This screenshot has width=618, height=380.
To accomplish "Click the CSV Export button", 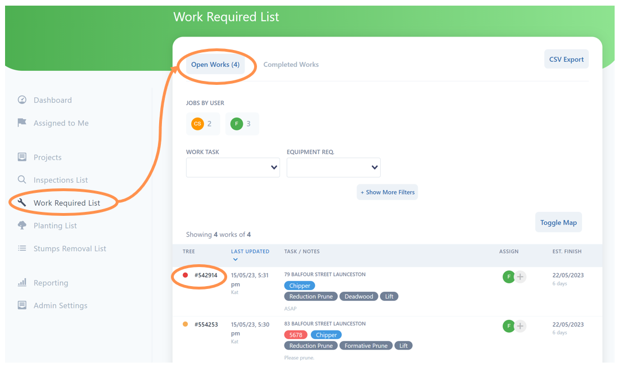I will [566, 60].
